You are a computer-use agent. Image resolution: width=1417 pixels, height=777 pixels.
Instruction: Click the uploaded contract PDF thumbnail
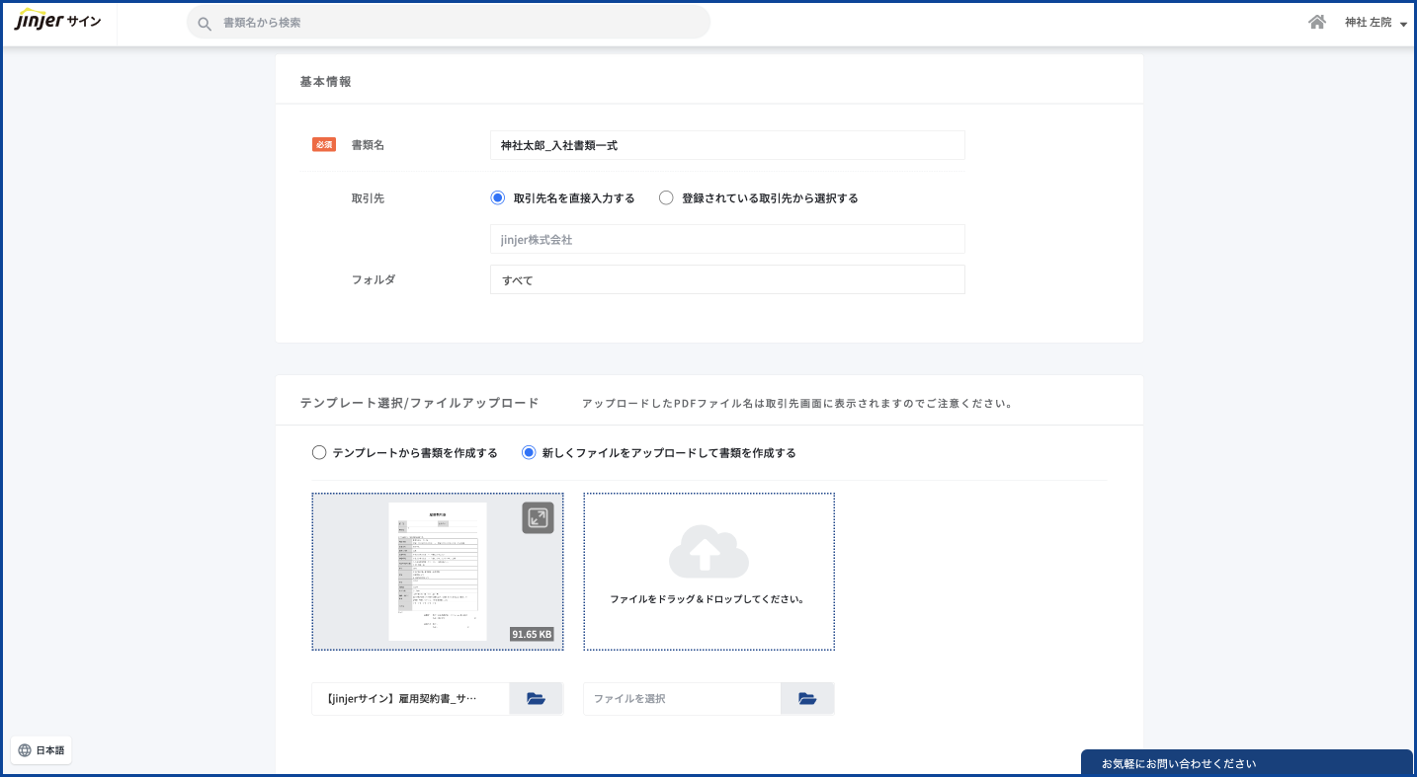click(x=437, y=572)
